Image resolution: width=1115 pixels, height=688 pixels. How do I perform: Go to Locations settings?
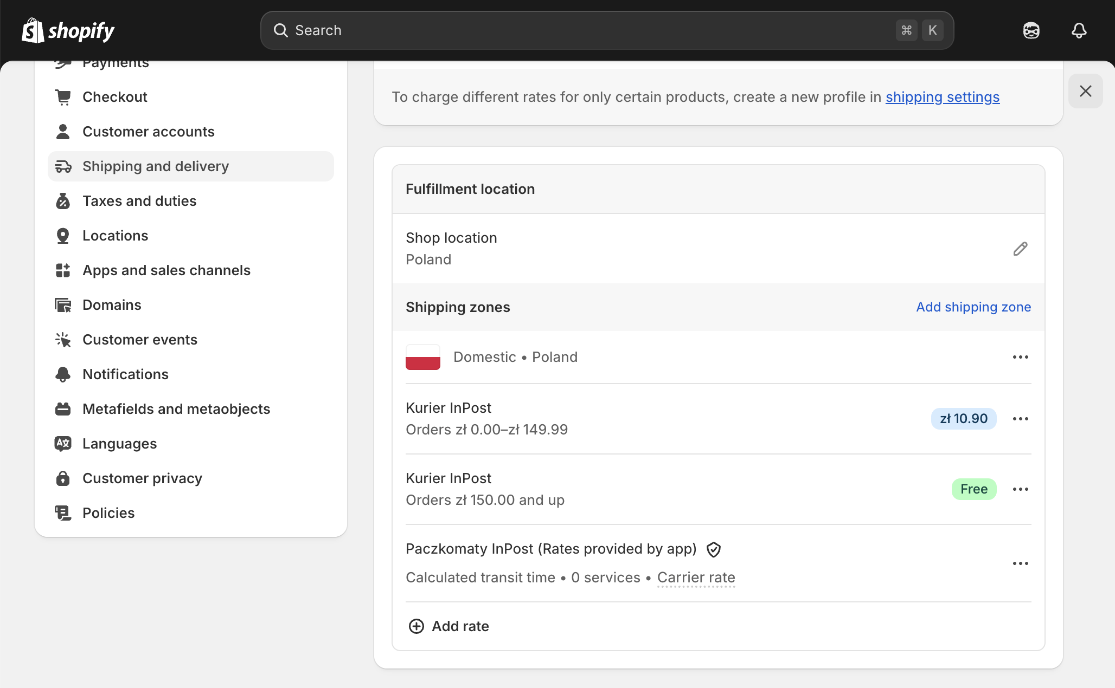(x=191, y=236)
